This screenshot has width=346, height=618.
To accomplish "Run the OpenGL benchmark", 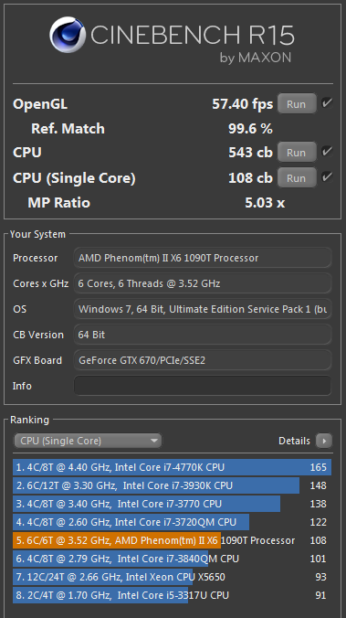I will [297, 103].
